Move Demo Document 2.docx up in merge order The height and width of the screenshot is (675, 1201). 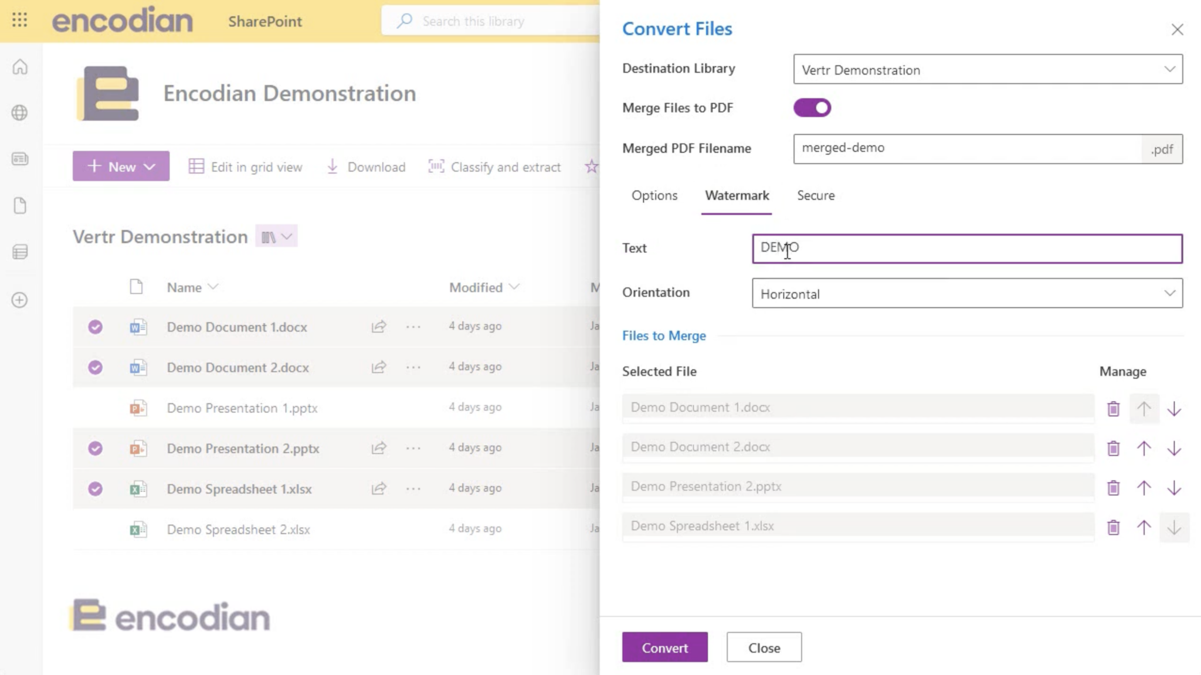click(x=1144, y=449)
